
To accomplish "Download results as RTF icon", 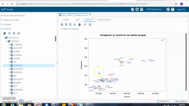I will point(70,25).
